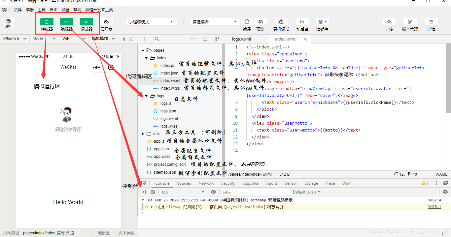
Task: Click the sort/locate file icon in file panel
Action: coord(205,39)
